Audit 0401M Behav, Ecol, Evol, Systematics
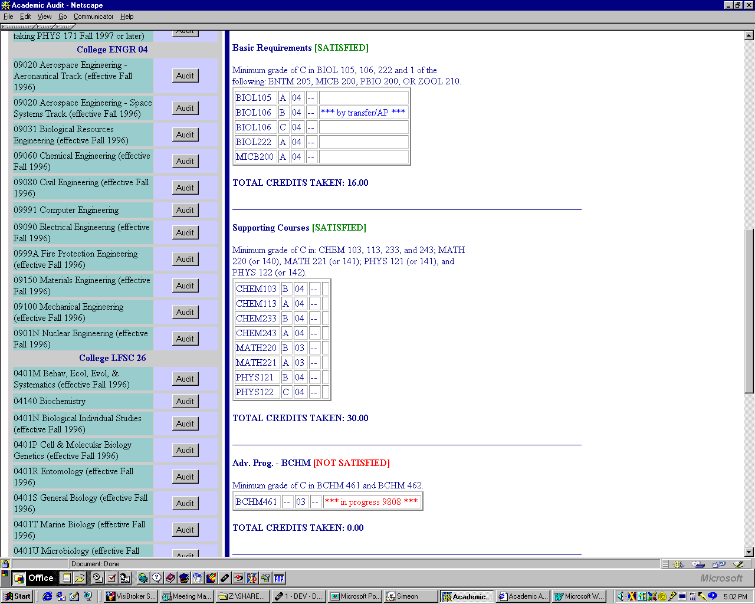This screenshot has height=604, width=755. point(185,379)
